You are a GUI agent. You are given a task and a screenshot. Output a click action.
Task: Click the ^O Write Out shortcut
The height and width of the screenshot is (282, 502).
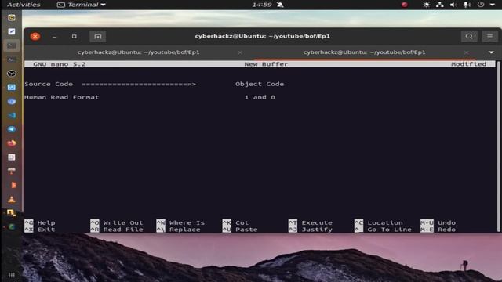[x=117, y=222]
